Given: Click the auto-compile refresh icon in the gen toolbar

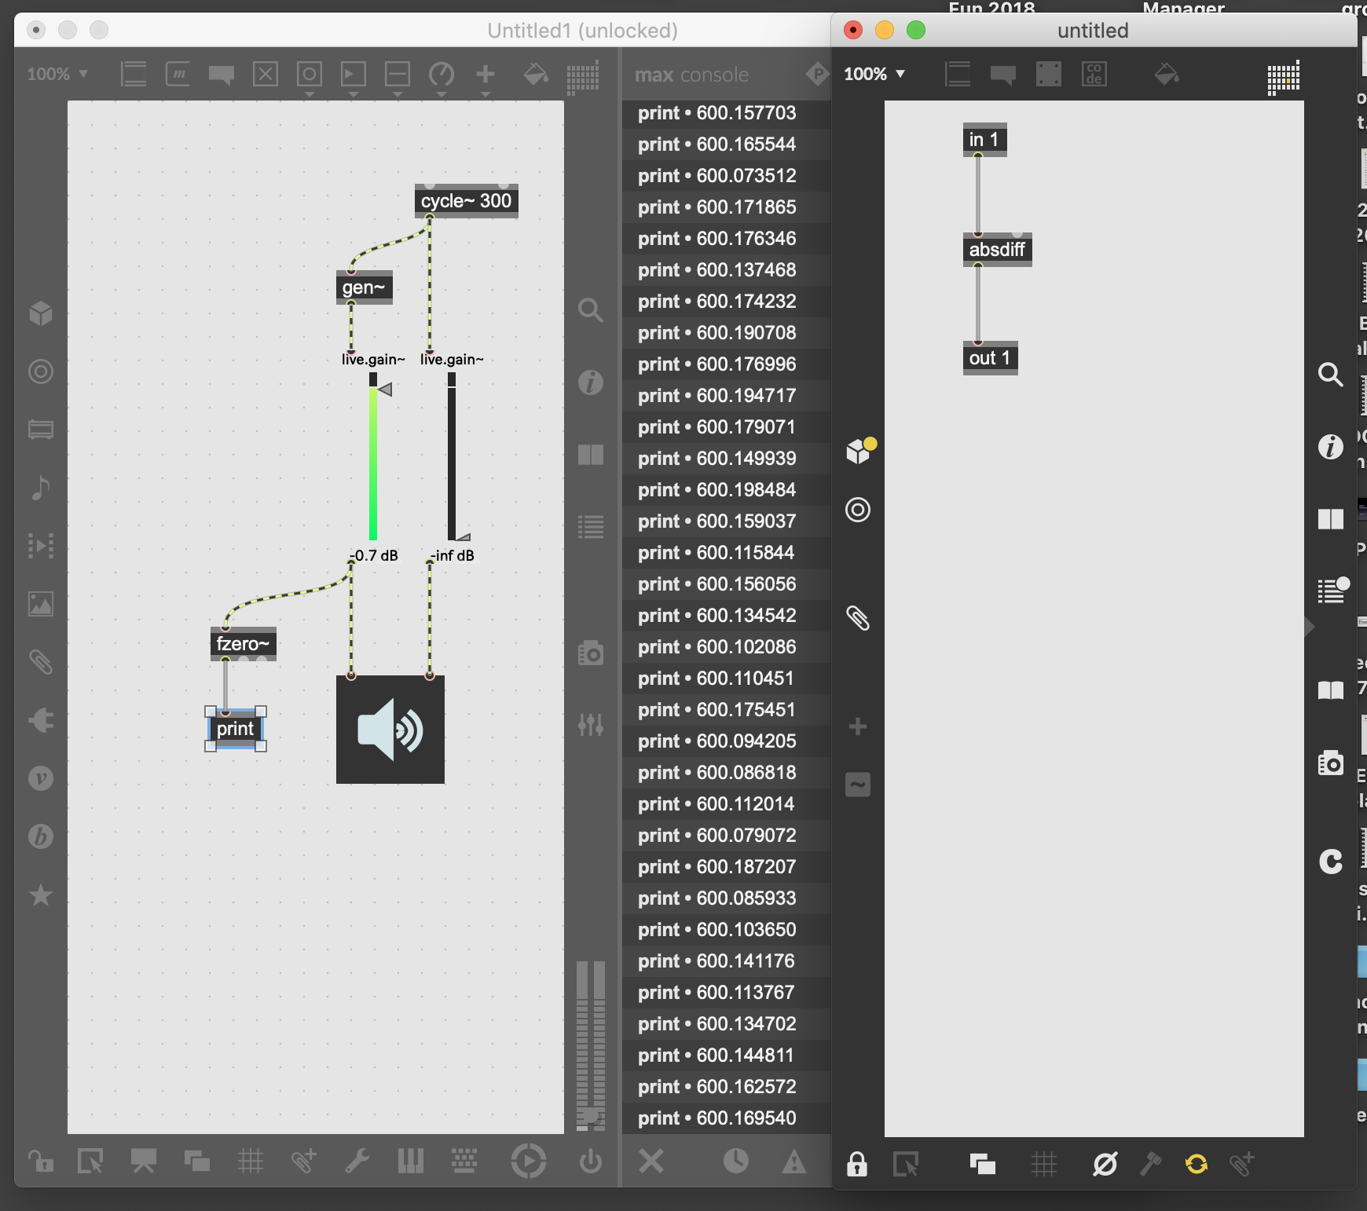Looking at the screenshot, I should click(x=1197, y=1163).
